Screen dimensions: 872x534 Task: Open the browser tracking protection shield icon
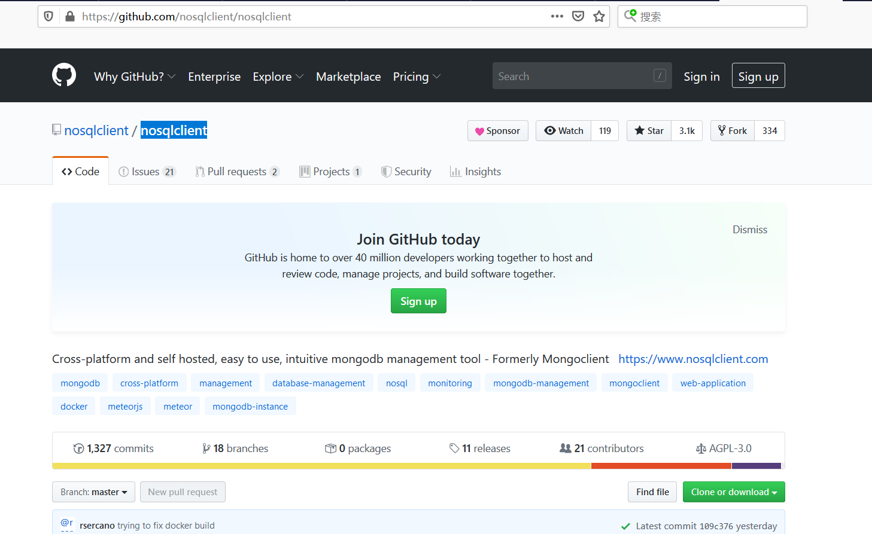49,16
